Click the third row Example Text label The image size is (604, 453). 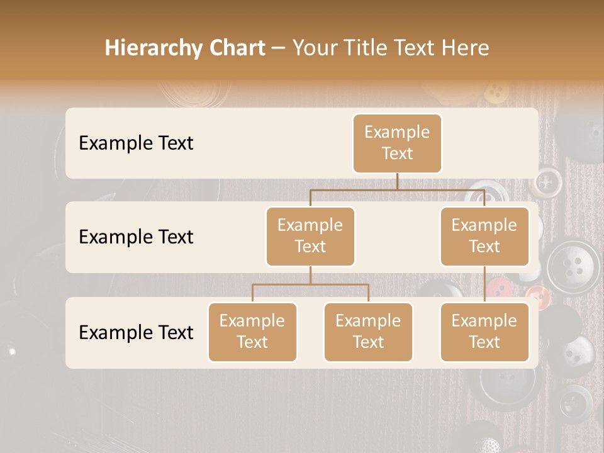135,333
